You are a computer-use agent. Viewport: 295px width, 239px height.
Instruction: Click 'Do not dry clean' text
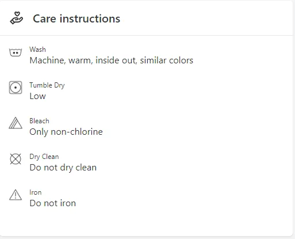[x=63, y=168]
